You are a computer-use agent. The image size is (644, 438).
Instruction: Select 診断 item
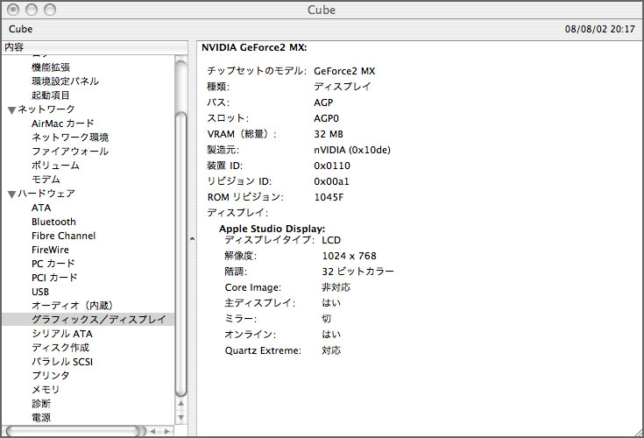[41, 404]
